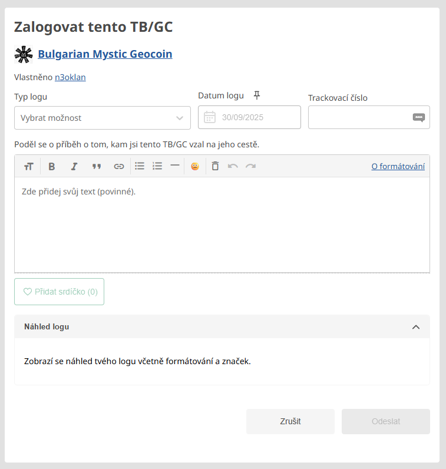Create a bulleted list
Screen dimensions: 446x469
tap(140, 166)
